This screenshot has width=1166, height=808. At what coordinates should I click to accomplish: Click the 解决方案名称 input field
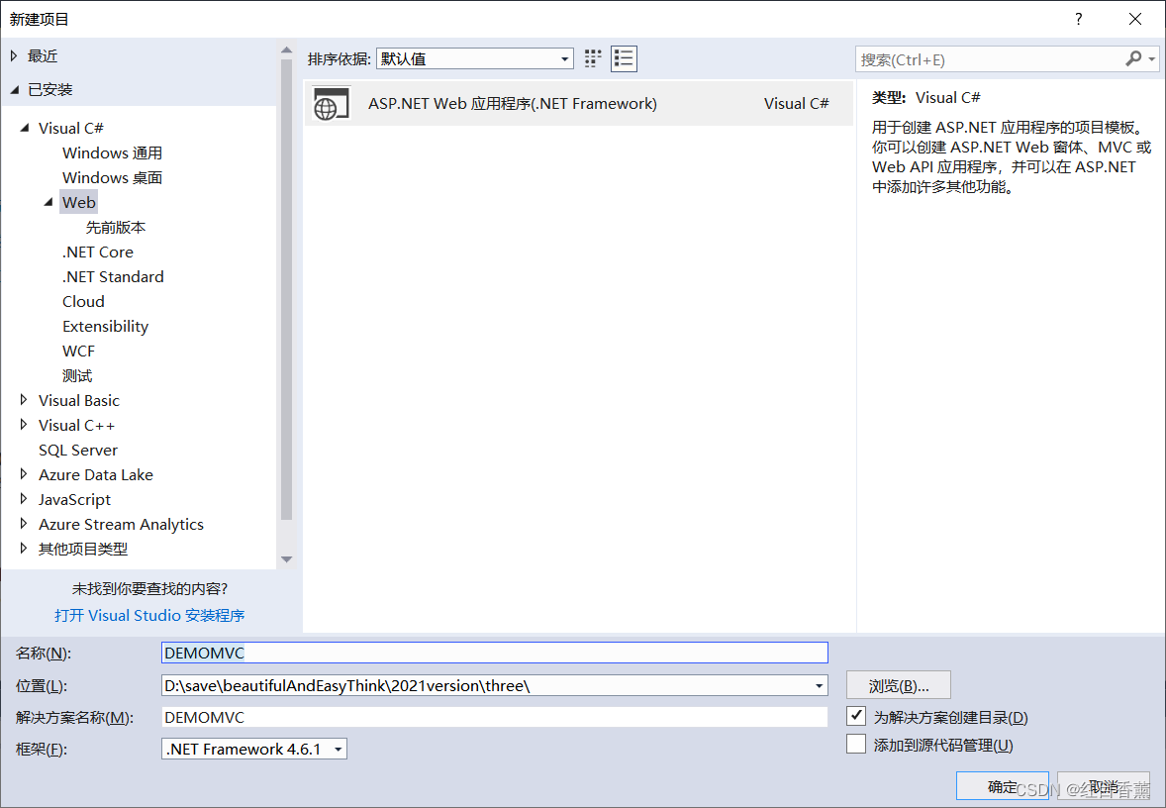(x=495, y=717)
